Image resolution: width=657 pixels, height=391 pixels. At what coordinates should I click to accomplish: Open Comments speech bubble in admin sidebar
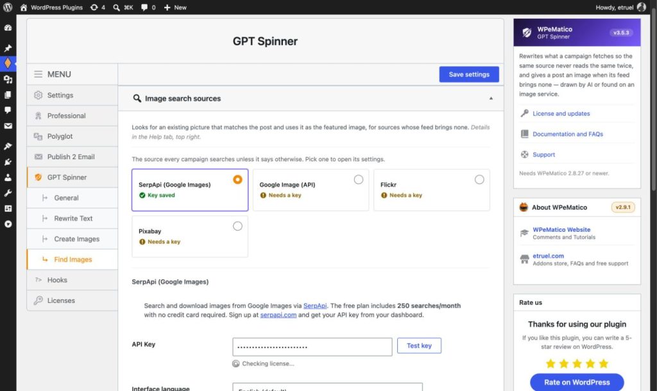pos(8,110)
